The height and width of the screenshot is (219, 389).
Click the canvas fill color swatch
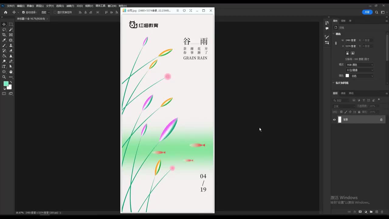[x=347, y=76]
